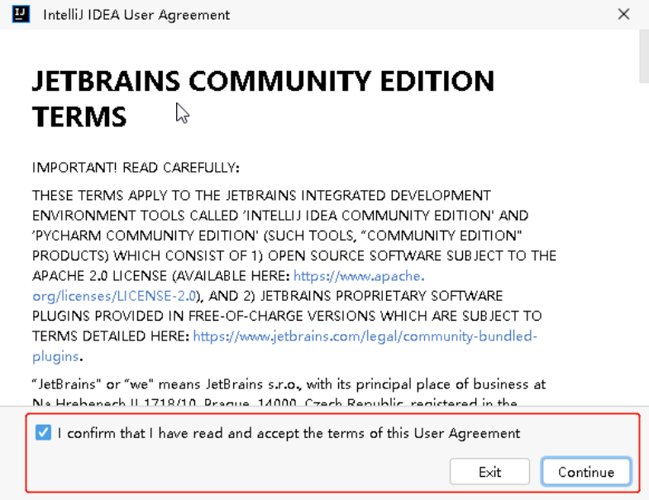Click the Continue button
The image size is (649, 500).
586,471
